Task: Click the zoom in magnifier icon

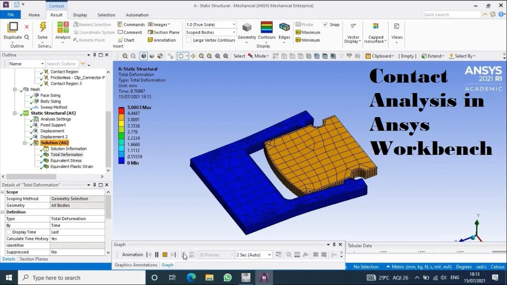Action: (x=125, y=56)
